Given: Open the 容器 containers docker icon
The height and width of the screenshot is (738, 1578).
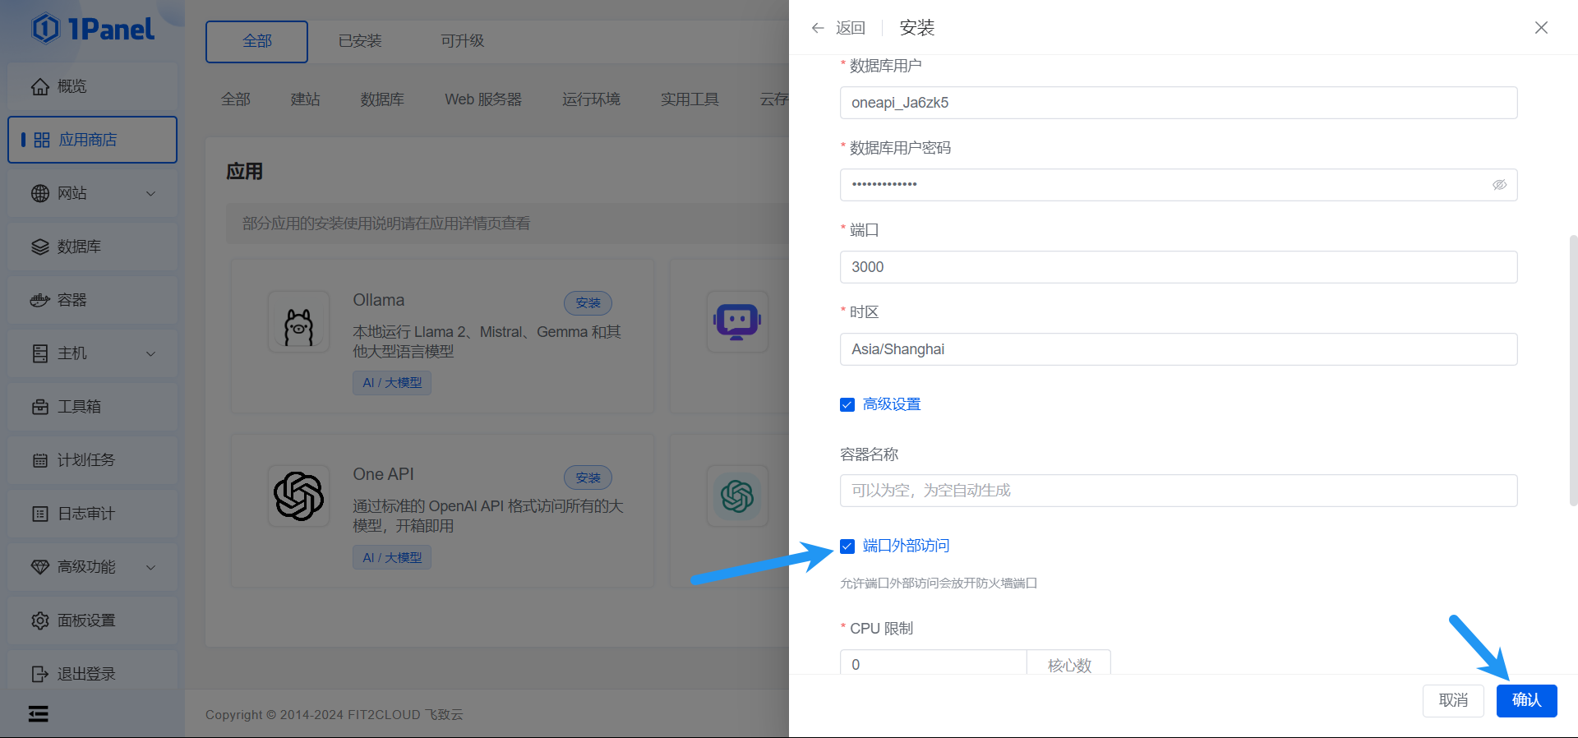Looking at the screenshot, I should 39,300.
